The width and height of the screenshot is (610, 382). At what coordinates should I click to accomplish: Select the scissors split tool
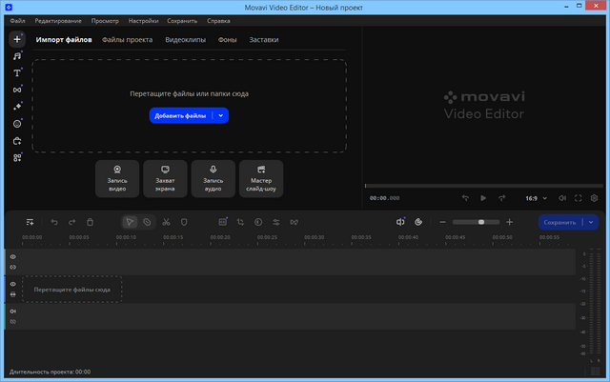click(x=165, y=222)
